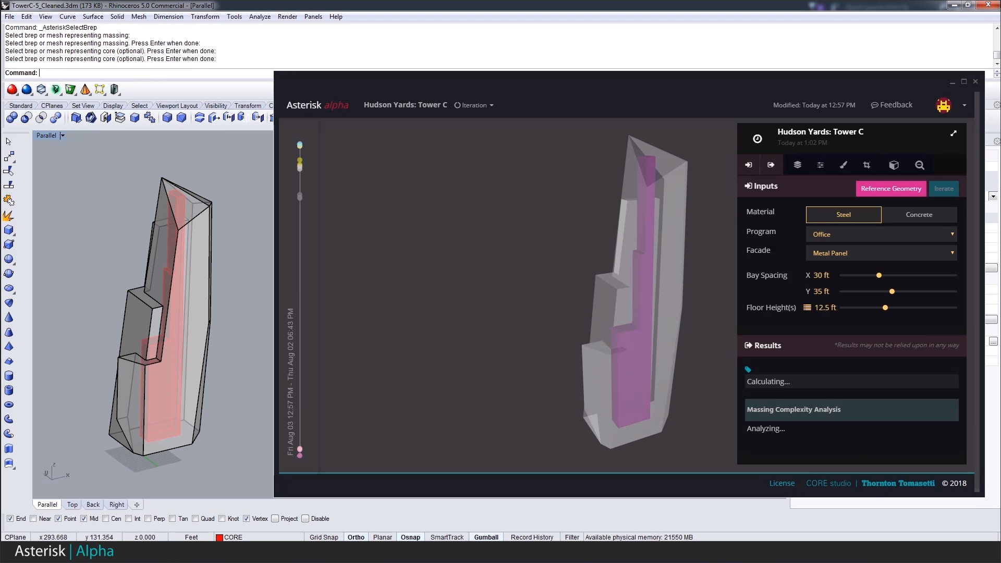Switch to the Top viewport tab

(72, 505)
